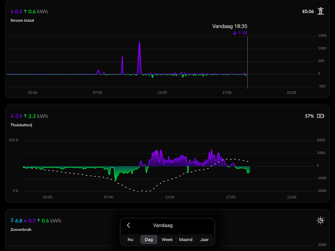
Task: Click the green up arrow beside 2.3 kWh
Action: point(26,116)
